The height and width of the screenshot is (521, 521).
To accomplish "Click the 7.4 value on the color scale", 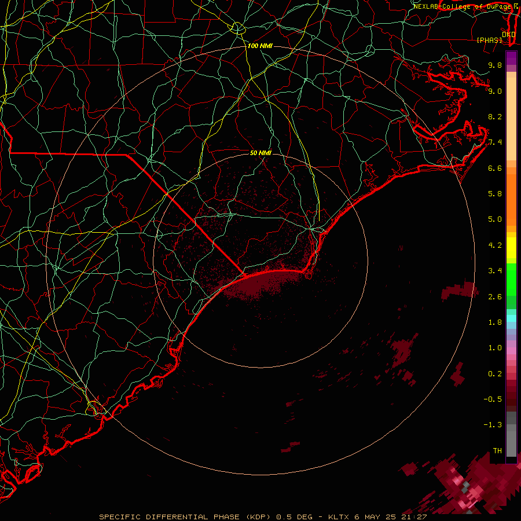I will pyautogui.click(x=495, y=142).
